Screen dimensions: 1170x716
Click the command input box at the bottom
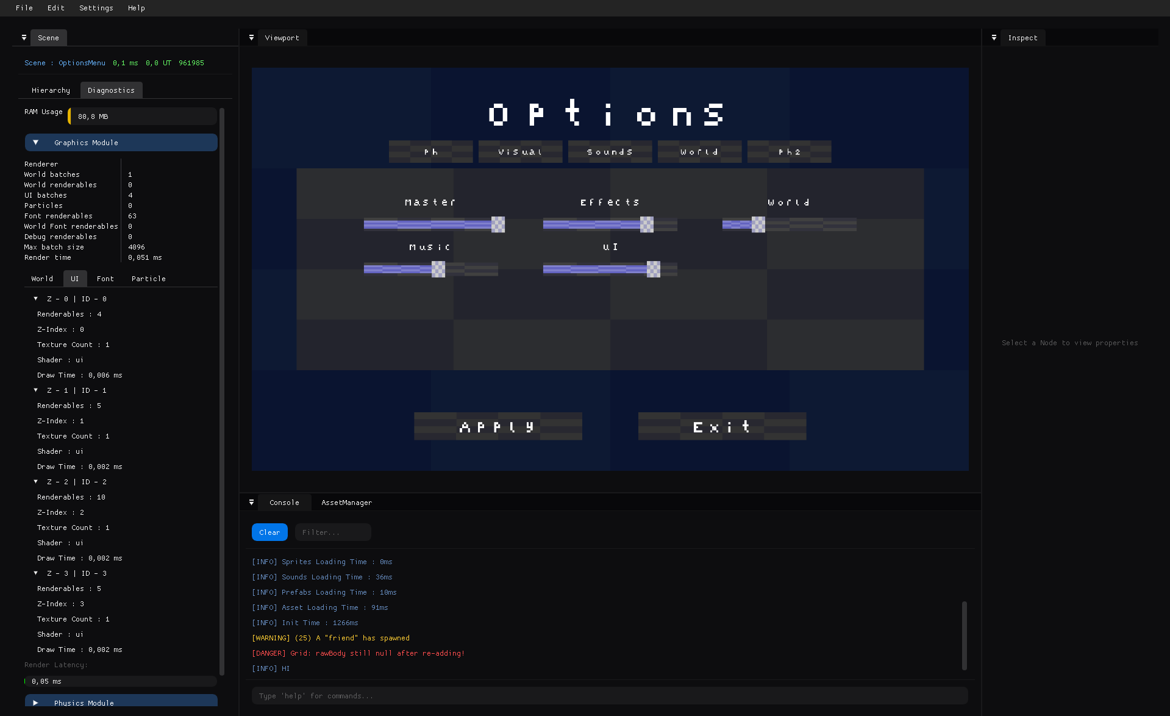(609, 696)
